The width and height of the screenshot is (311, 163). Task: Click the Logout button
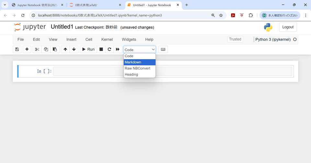[x=288, y=27]
